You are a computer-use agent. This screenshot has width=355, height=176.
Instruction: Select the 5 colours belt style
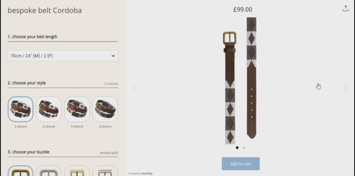pos(105,109)
